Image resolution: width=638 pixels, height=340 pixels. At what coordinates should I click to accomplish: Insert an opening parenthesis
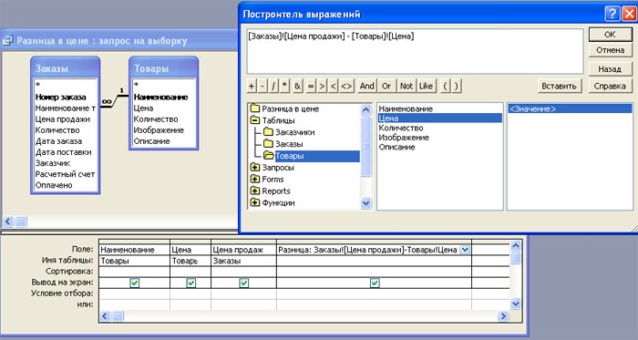click(445, 86)
